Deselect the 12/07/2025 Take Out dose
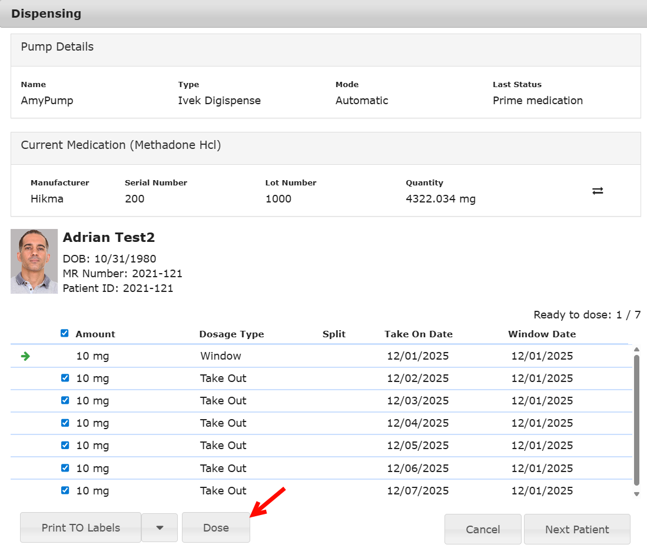647x548 pixels. (65, 490)
